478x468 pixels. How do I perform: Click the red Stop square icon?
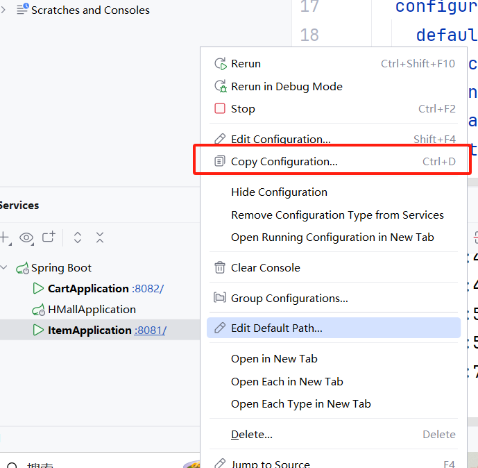(x=220, y=108)
